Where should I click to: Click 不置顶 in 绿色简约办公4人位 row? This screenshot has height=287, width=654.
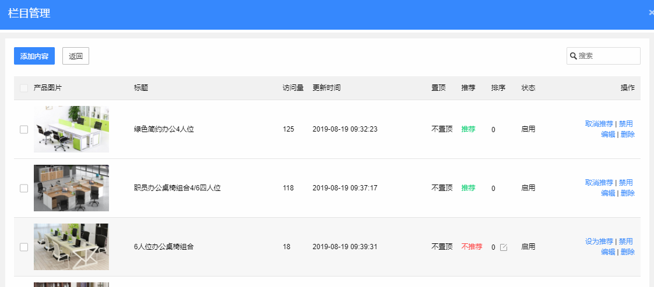click(442, 129)
